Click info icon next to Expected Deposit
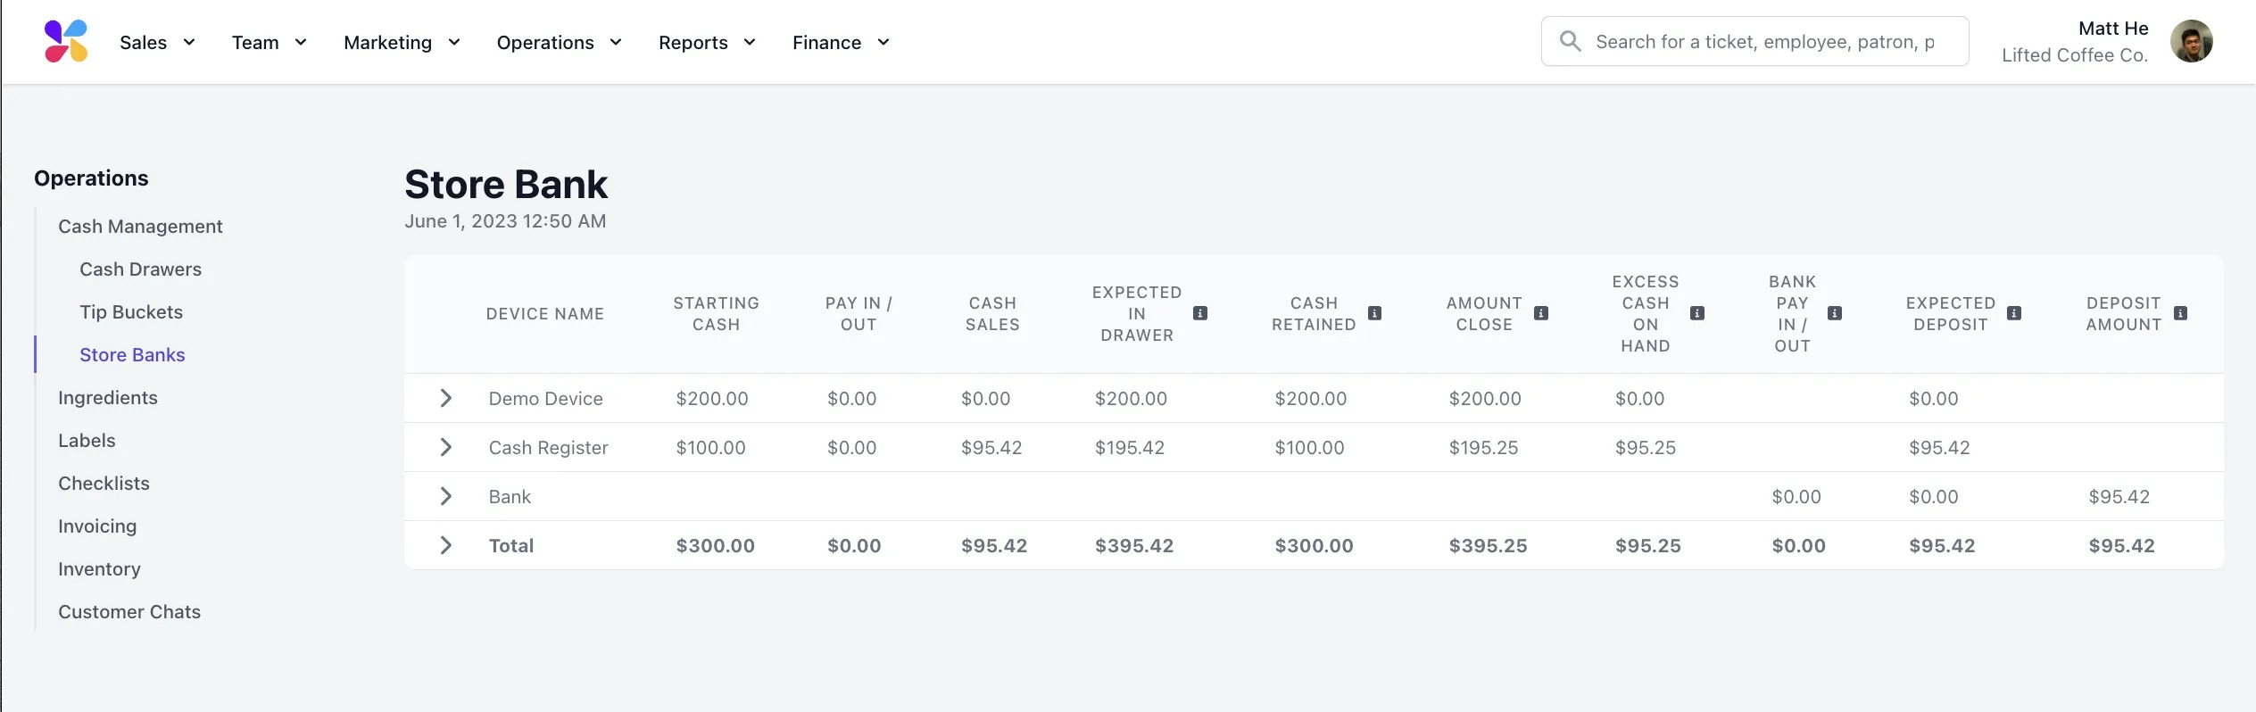 coord(2014,313)
